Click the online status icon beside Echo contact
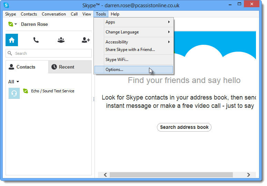The width and height of the screenshot is (267, 186). click(26, 91)
